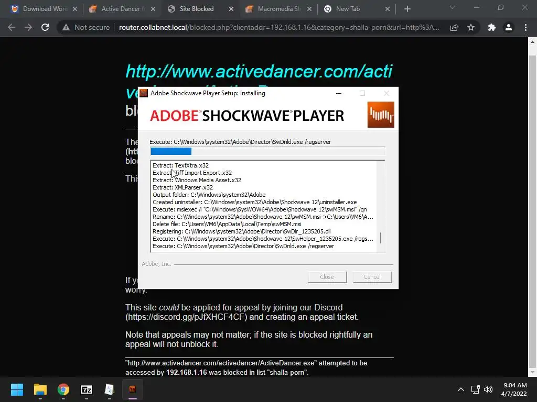Click the Discord invite link text
This screenshot has width=537, height=402.
tap(186, 317)
